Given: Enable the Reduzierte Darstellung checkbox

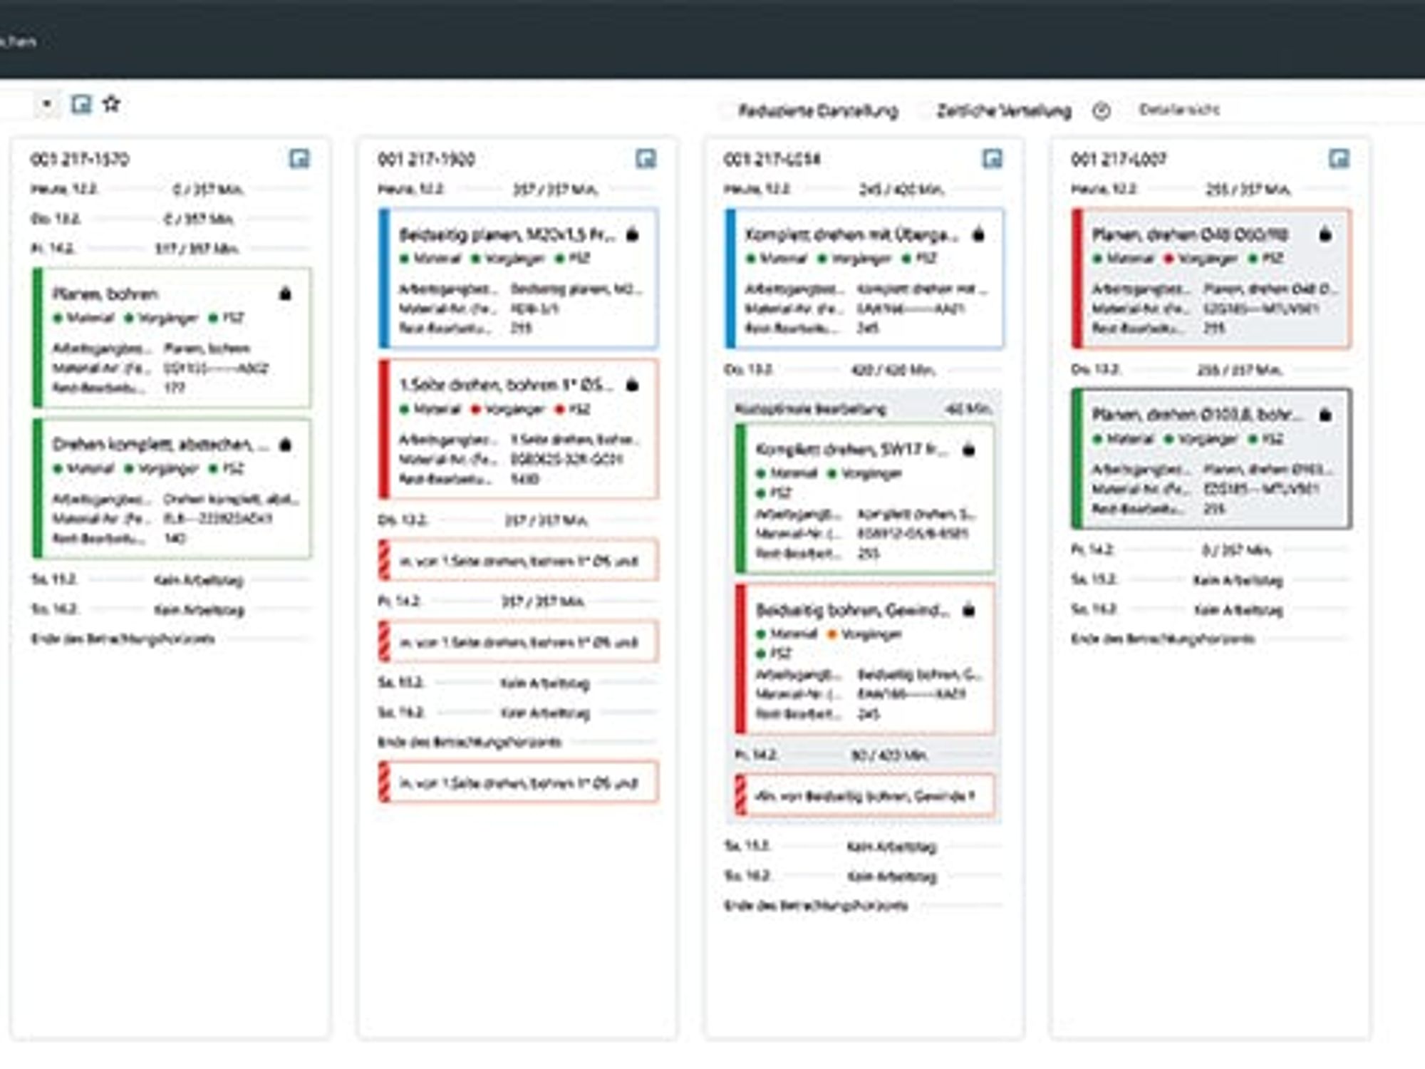Looking at the screenshot, I should pyautogui.click(x=727, y=110).
